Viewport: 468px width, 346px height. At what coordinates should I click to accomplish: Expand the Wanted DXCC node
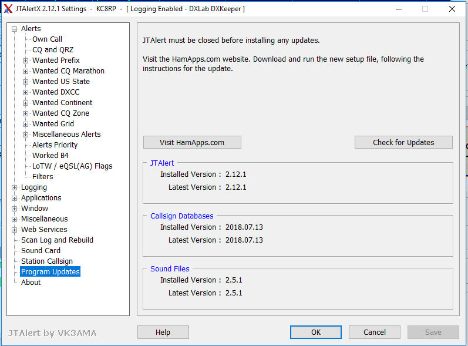pos(26,92)
